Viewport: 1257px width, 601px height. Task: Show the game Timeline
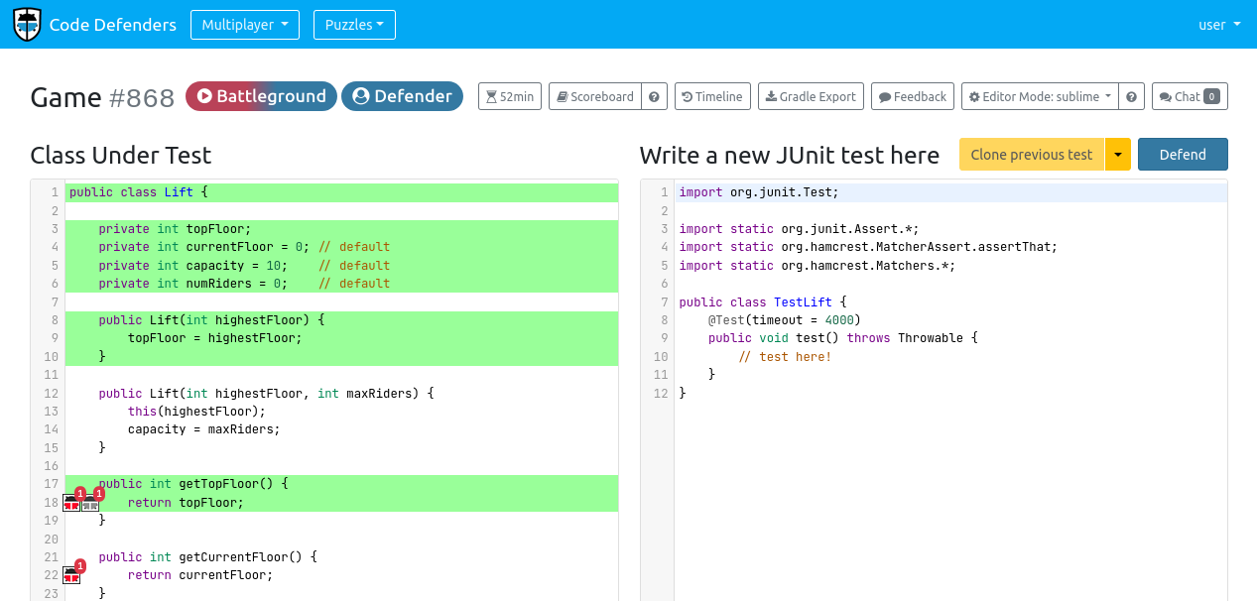pyautogui.click(x=712, y=96)
